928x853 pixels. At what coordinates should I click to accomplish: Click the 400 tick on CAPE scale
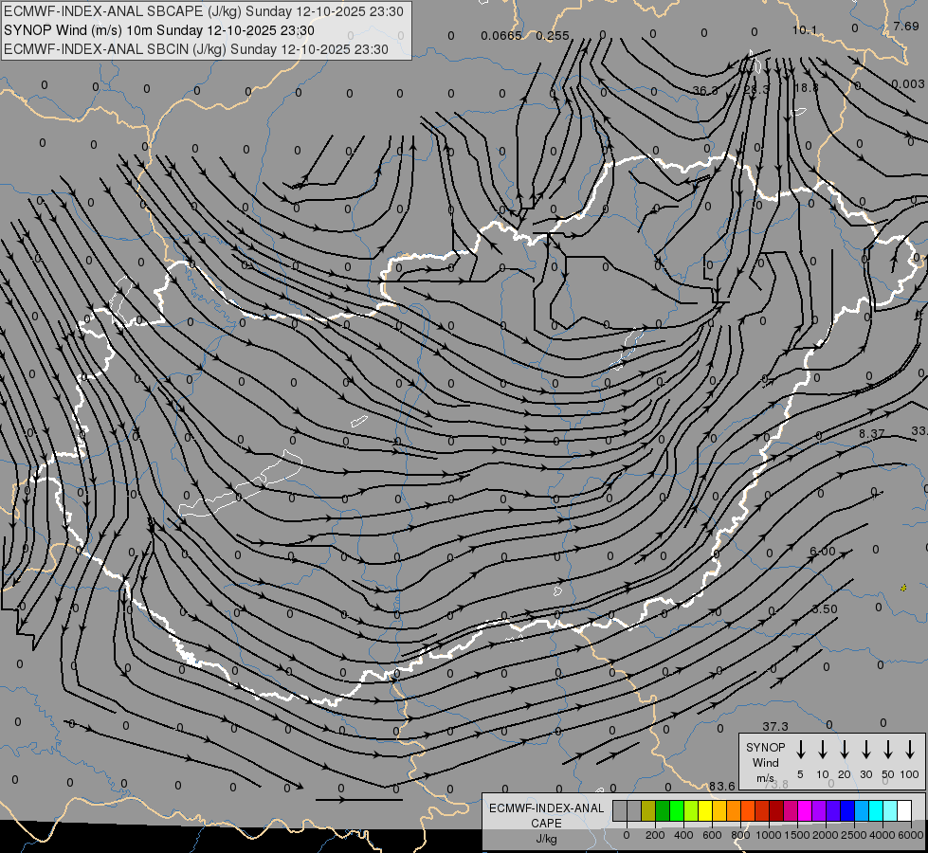coord(683,835)
